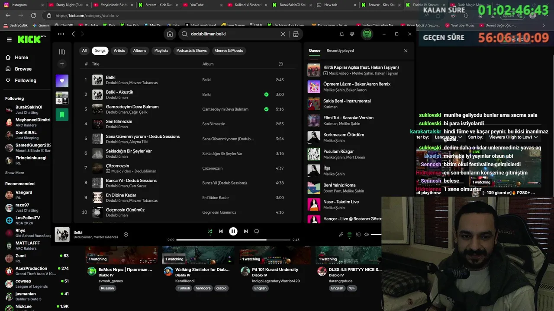
Task: Create playlist with plus icon in sidebar
Action: coord(62,64)
